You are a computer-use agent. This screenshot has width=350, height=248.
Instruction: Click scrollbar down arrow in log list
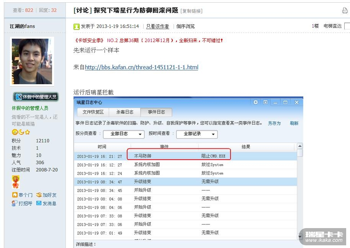[300, 237]
